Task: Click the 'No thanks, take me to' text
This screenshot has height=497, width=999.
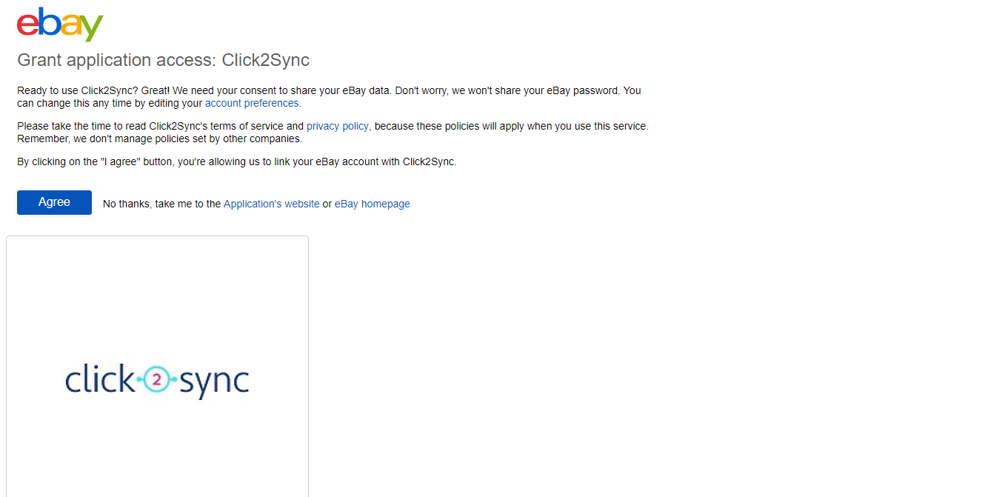Action: pos(162,204)
